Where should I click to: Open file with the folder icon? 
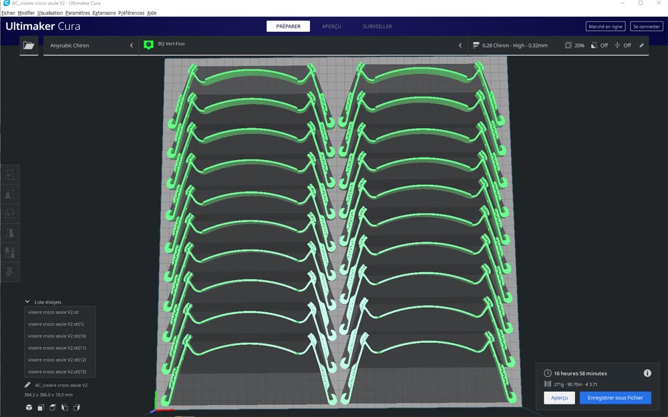tap(29, 45)
